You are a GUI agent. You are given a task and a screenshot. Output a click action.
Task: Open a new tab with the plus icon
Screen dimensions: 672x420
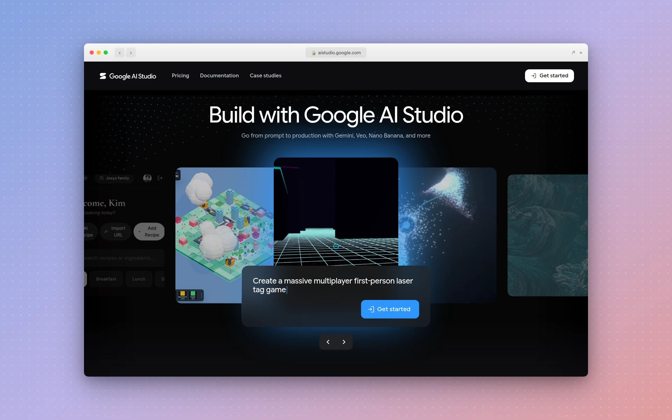(x=581, y=52)
